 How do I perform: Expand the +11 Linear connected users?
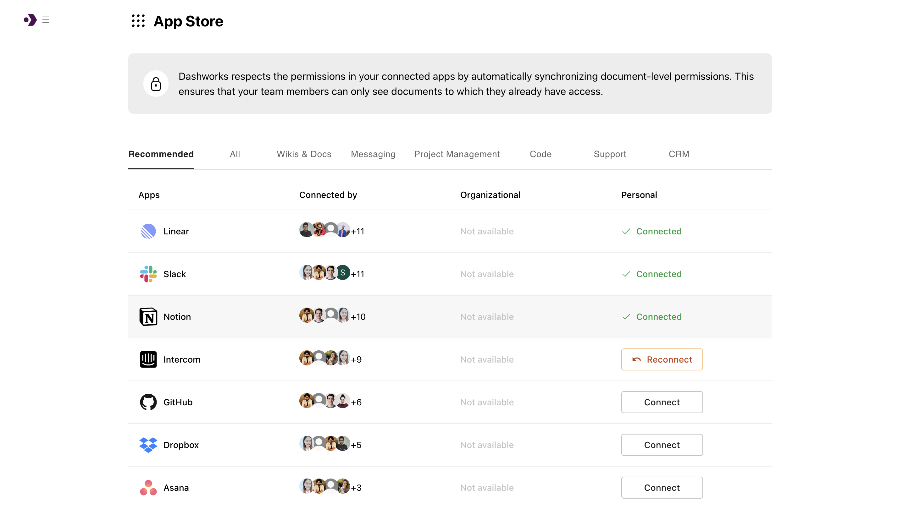357,231
